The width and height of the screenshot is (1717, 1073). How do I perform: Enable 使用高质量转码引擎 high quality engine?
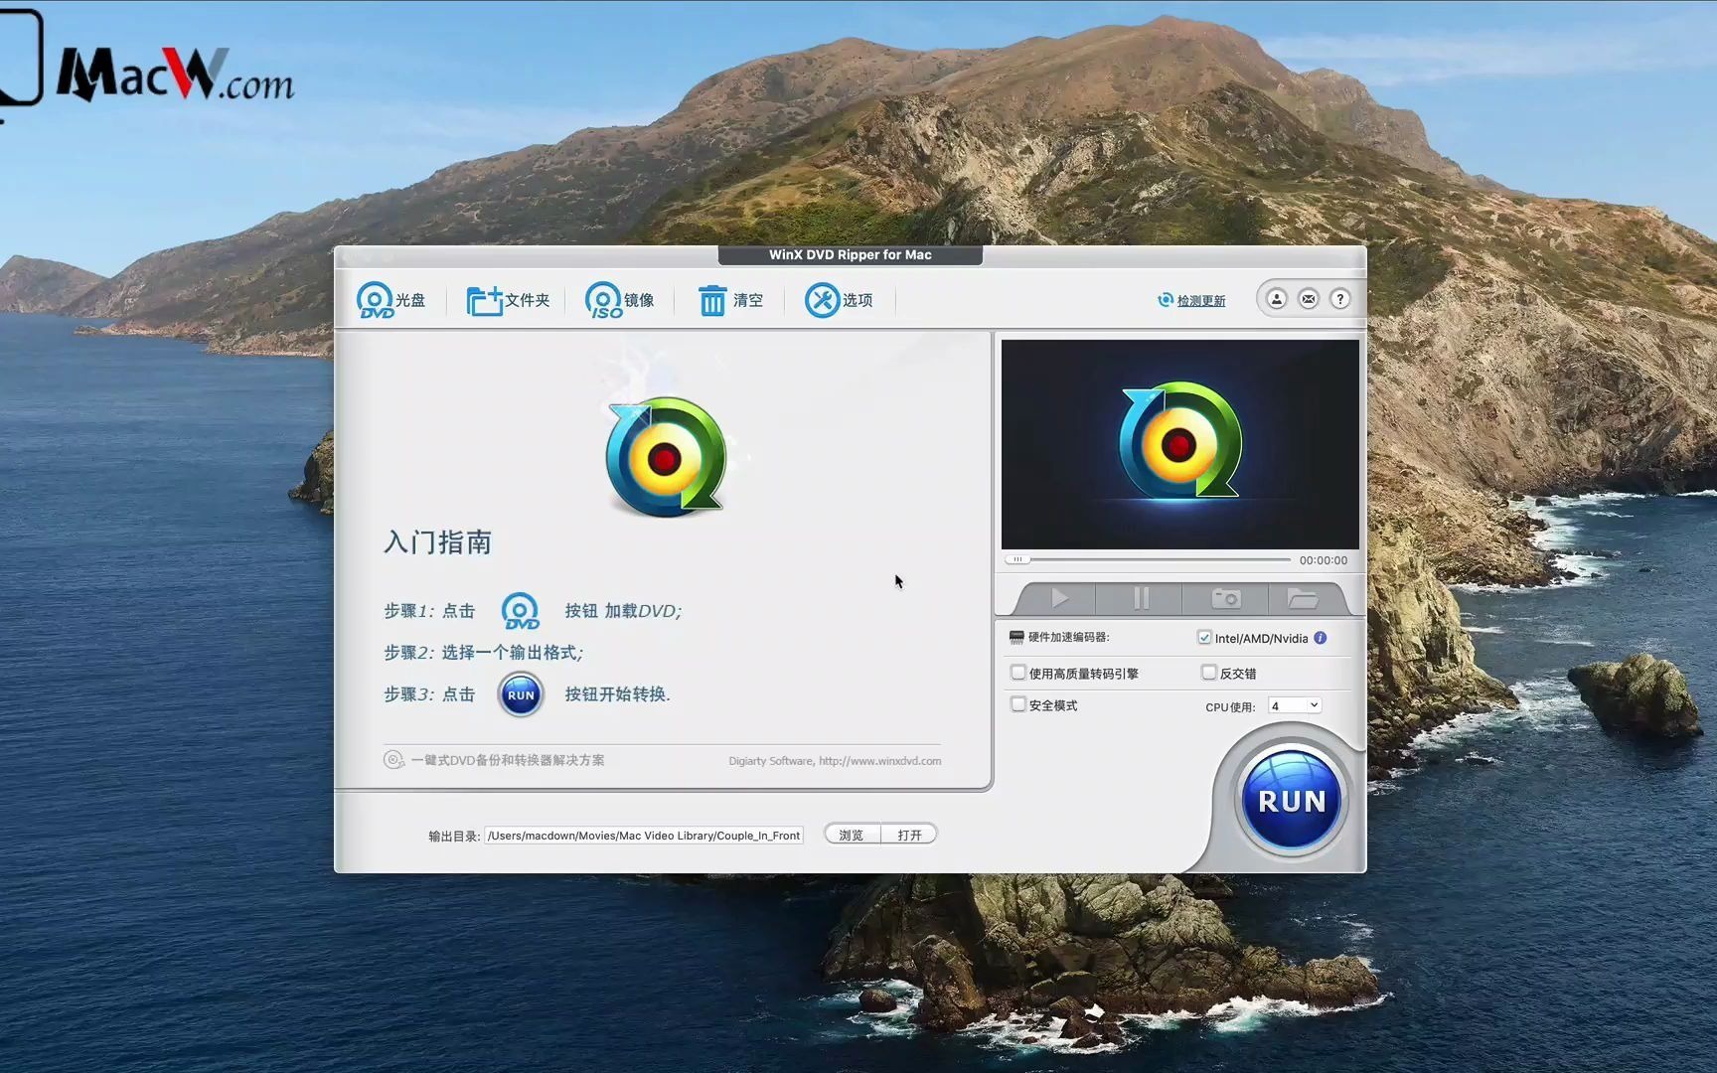click(x=1018, y=672)
